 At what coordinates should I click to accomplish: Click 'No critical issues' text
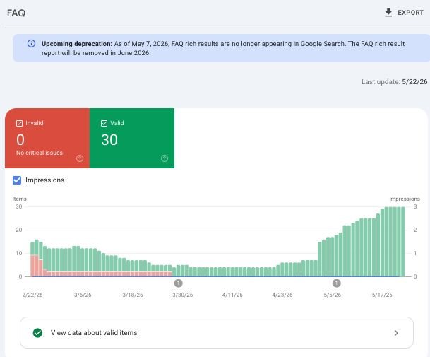pos(40,153)
